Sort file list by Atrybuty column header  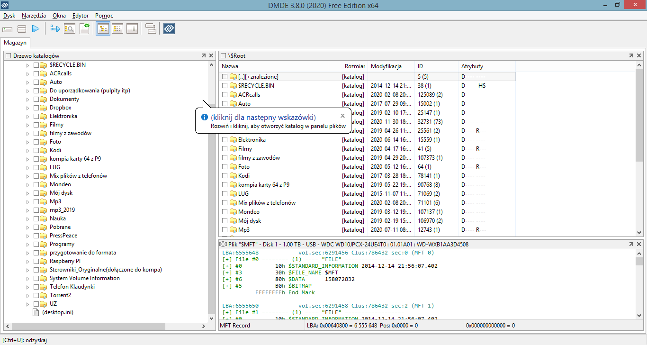tap(487, 66)
